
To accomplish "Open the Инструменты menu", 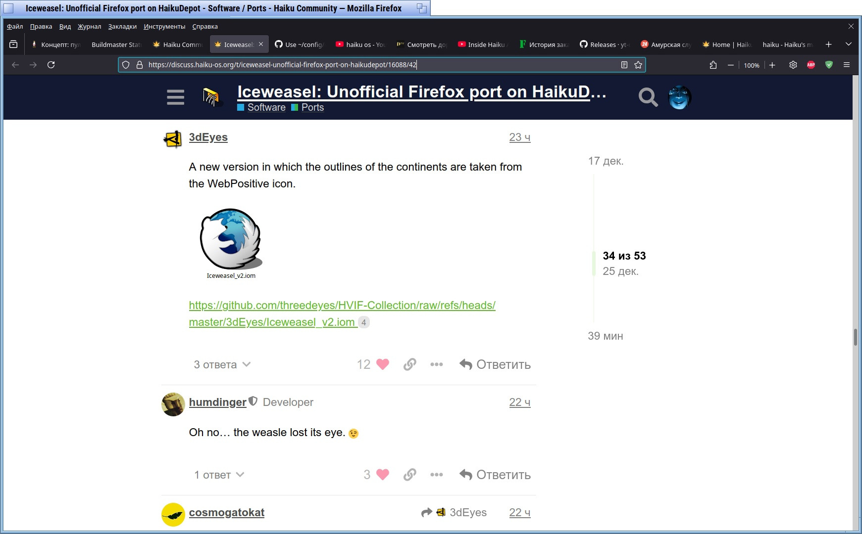I will click(164, 26).
